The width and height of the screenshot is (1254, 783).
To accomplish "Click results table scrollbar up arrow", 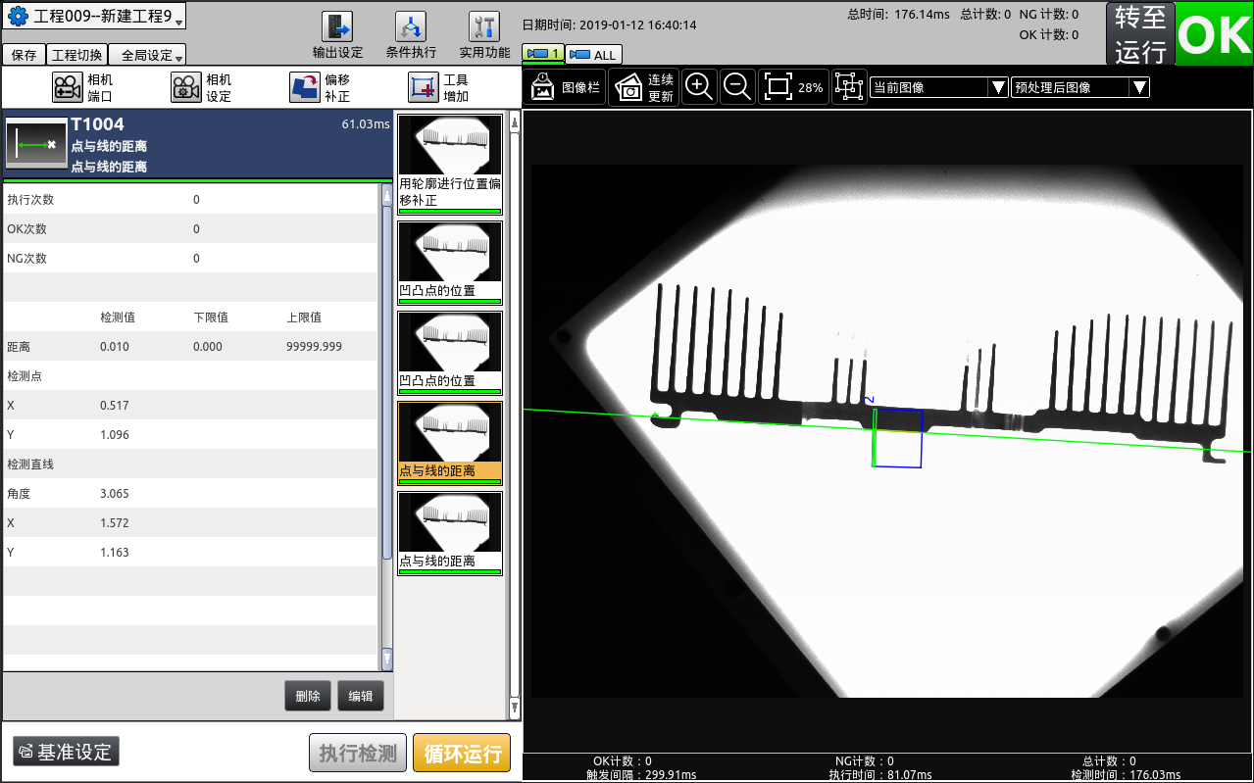I will click(386, 196).
